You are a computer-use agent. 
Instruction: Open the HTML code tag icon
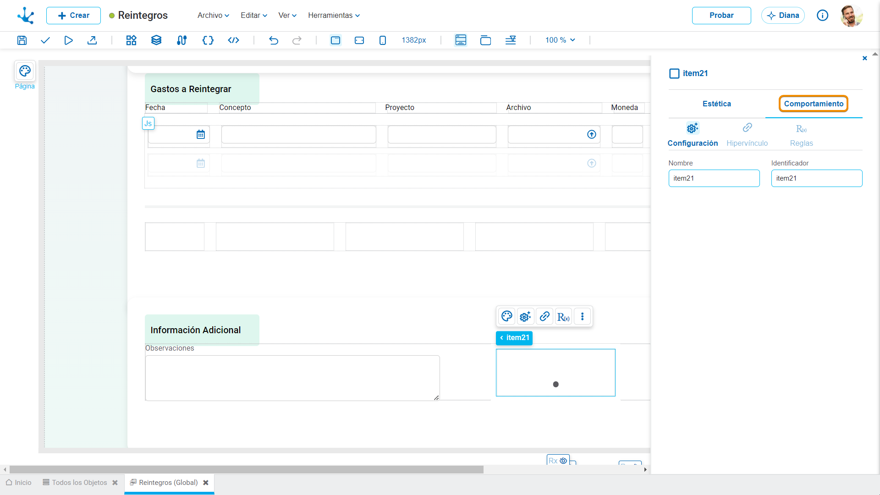(234, 40)
